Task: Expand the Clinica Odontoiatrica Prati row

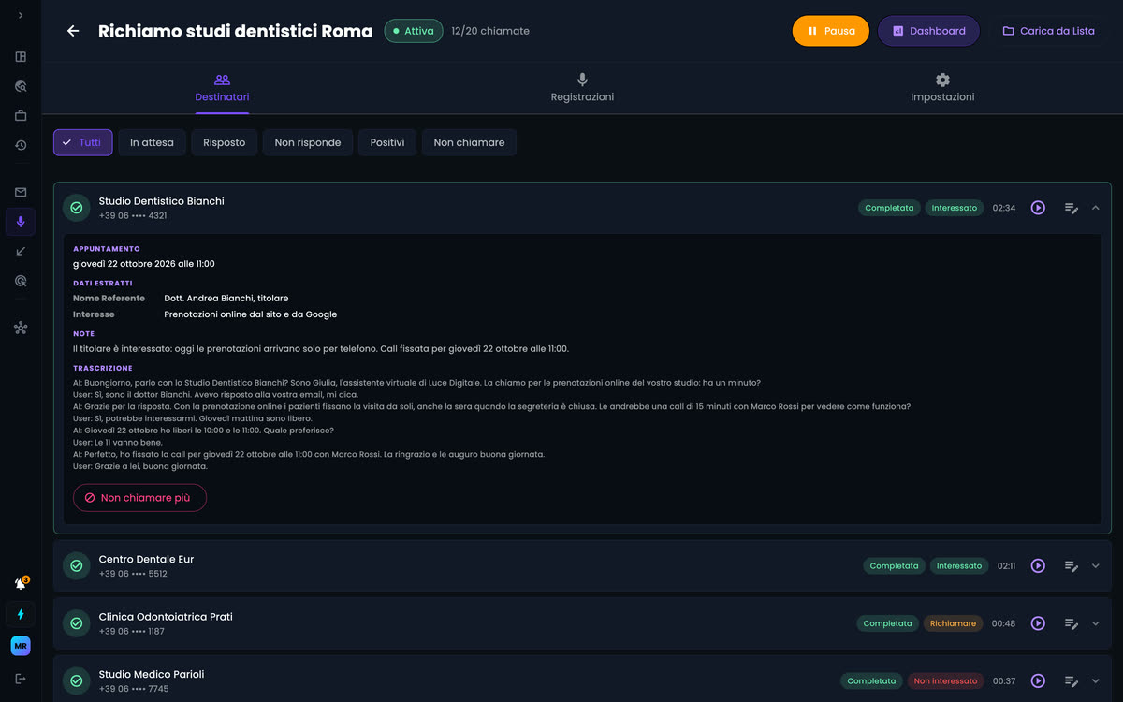Action: pos(1096,623)
